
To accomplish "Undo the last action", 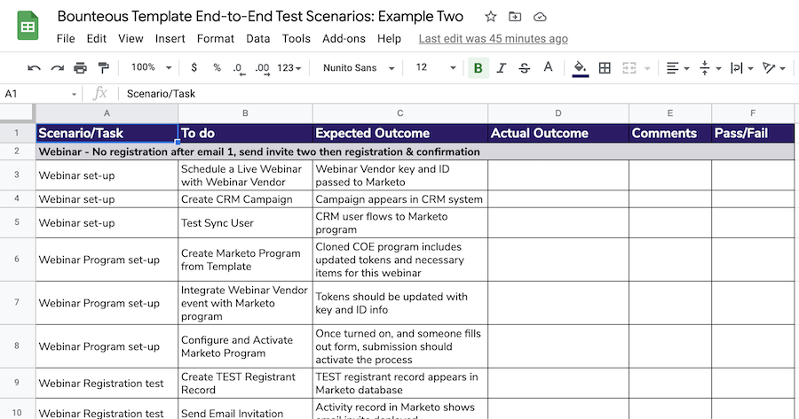I will 34,67.
